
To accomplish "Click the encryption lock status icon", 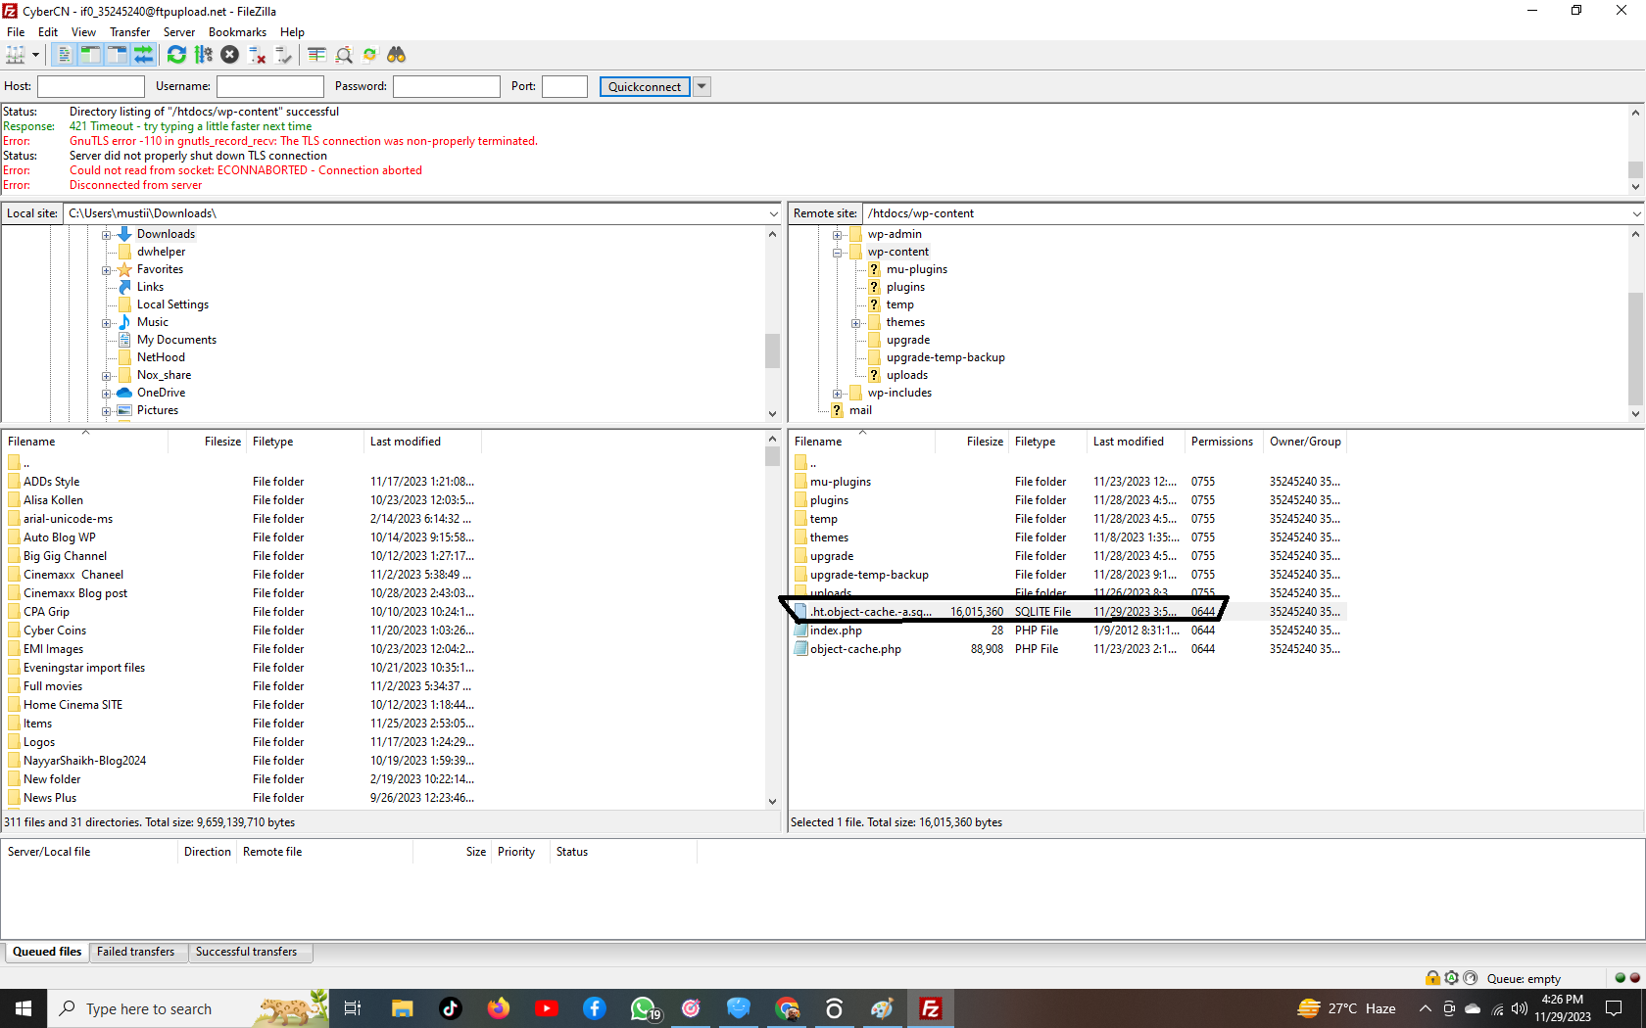I will pyautogui.click(x=1432, y=978).
